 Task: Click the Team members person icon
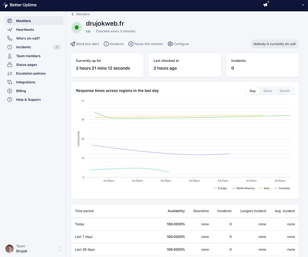10,56
